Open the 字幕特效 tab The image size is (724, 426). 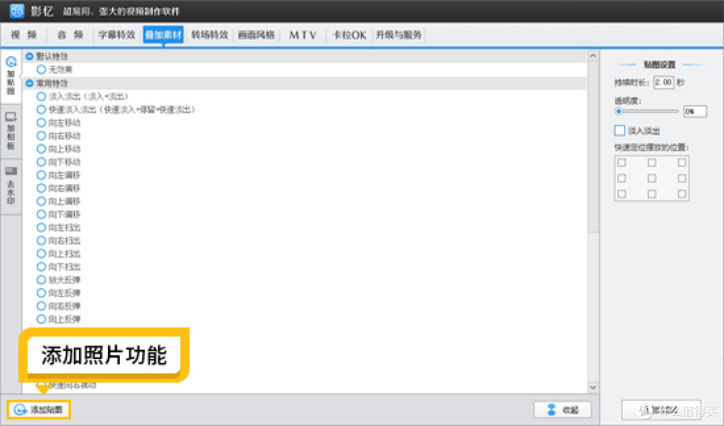point(117,35)
